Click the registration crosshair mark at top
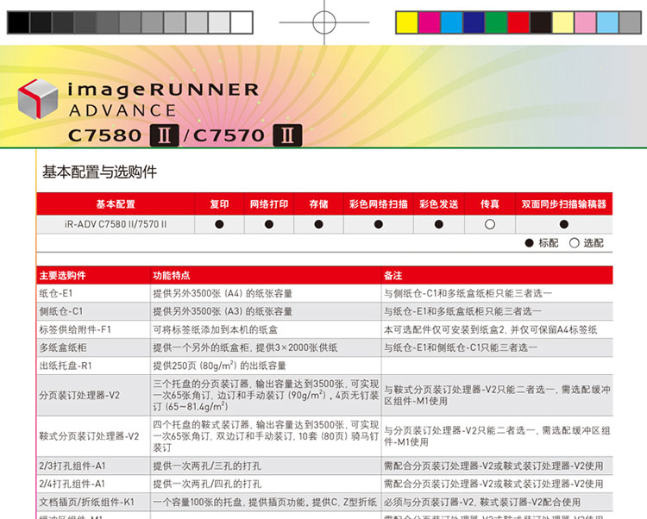The image size is (647, 519). pos(324,22)
